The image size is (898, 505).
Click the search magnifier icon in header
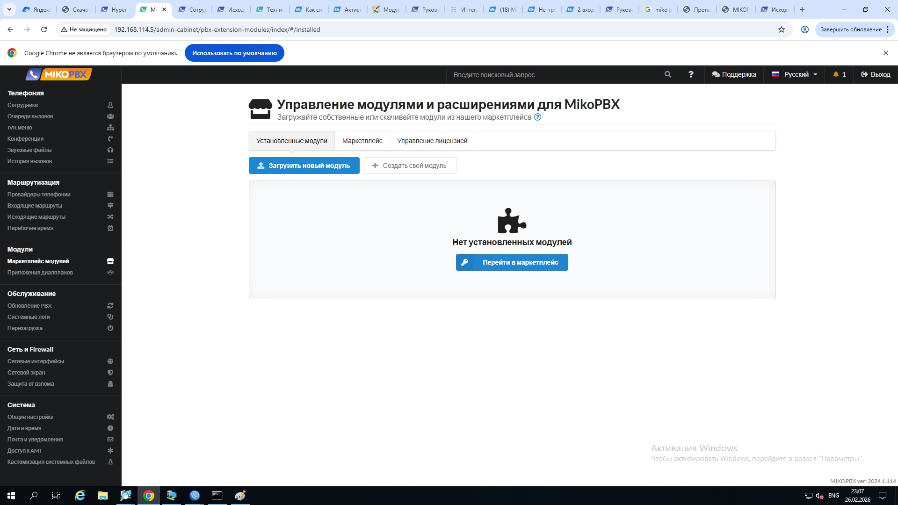tap(668, 74)
